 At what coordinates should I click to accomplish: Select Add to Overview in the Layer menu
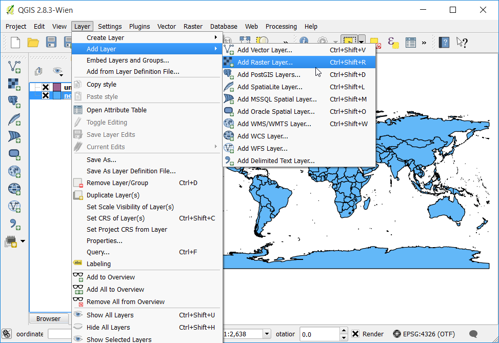click(147, 277)
